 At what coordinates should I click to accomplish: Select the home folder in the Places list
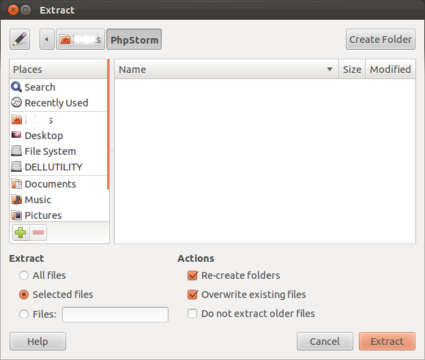(59, 120)
